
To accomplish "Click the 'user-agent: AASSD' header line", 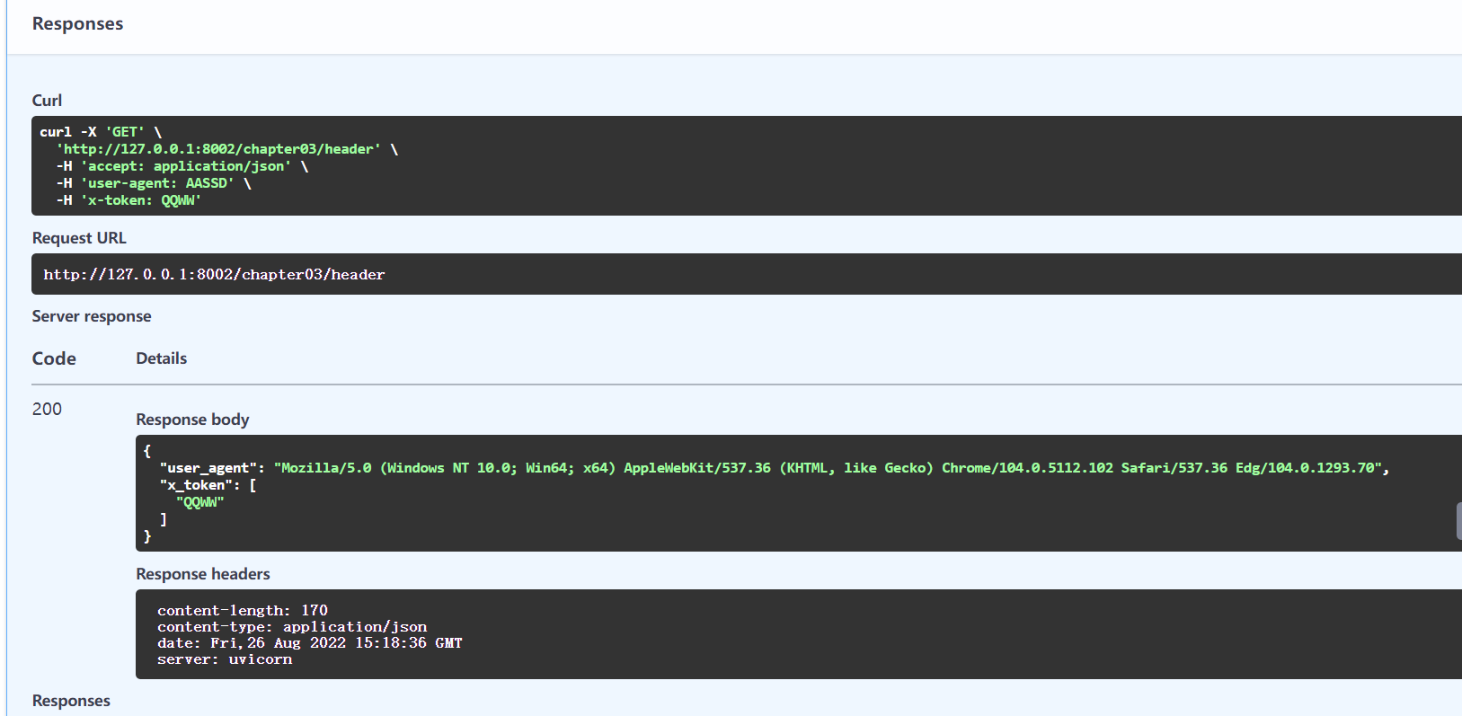I will pyautogui.click(x=154, y=183).
